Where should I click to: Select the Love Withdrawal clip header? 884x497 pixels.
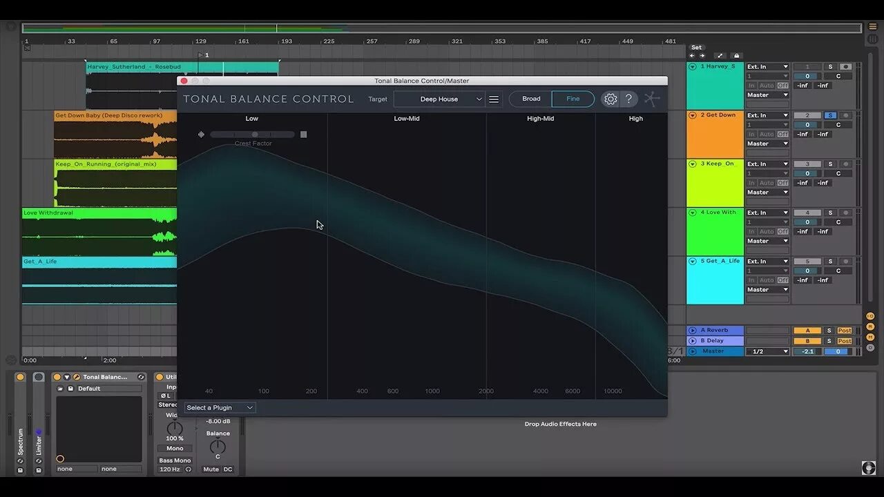point(99,213)
